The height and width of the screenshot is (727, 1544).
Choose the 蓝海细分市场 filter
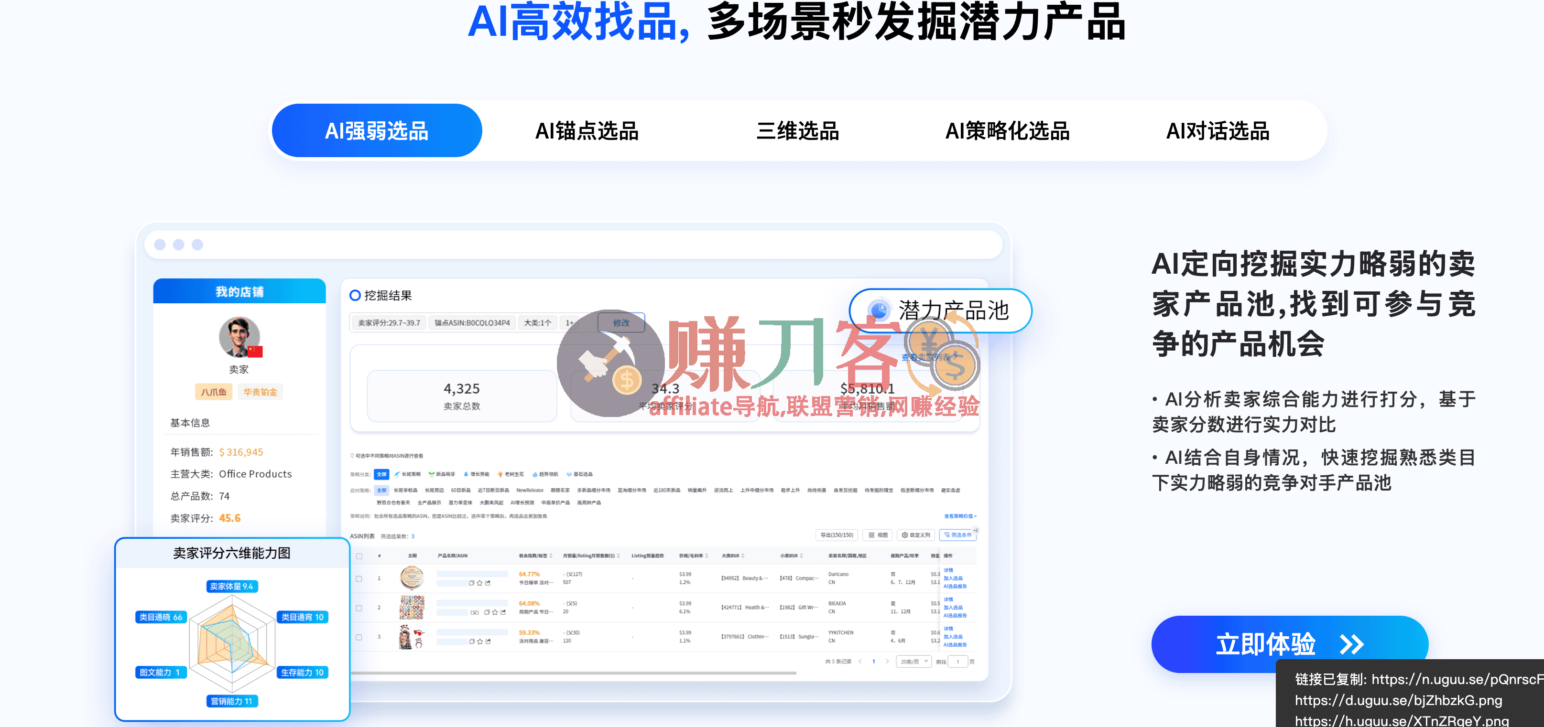pyautogui.click(x=632, y=491)
